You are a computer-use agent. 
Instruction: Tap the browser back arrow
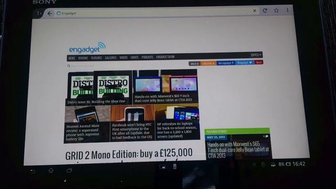[x=50, y=14]
